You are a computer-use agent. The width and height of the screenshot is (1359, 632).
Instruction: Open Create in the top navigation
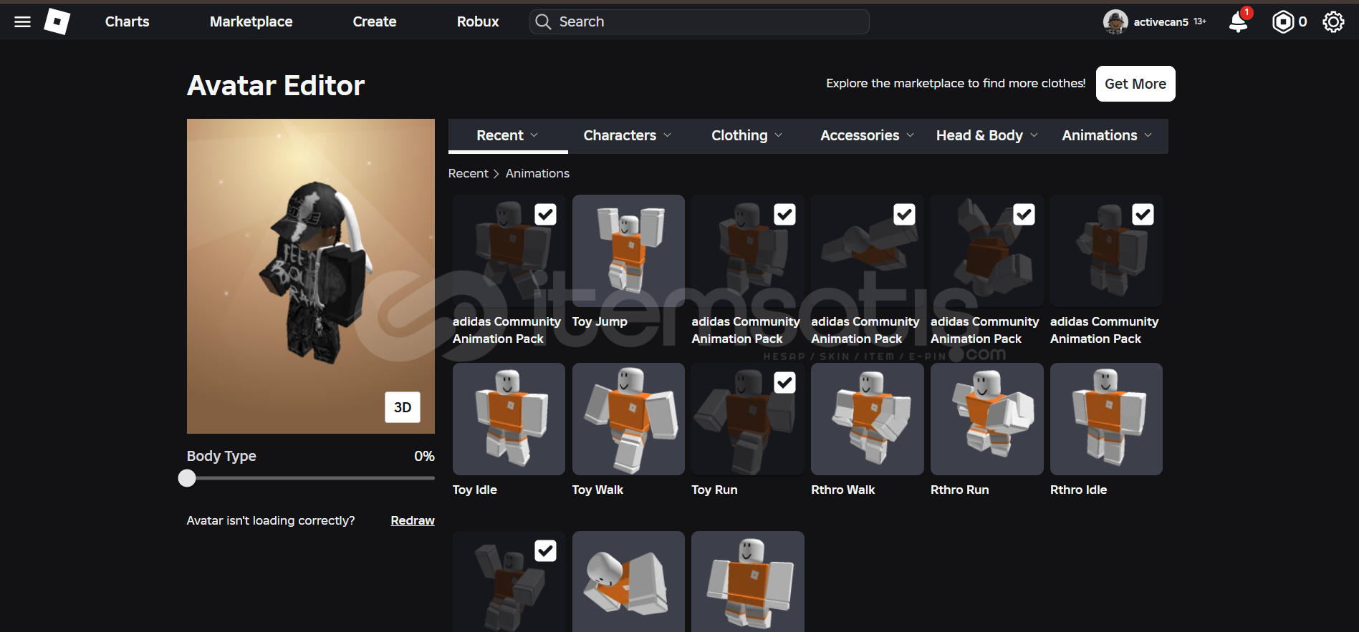tap(375, 21)
